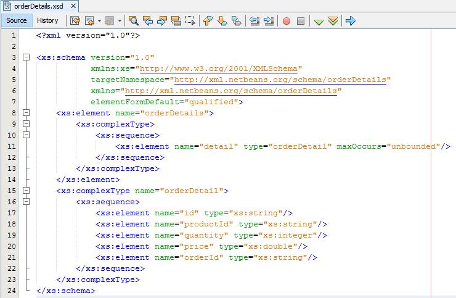Open the targetNamespace orderDetails URL link

[280, 80]
